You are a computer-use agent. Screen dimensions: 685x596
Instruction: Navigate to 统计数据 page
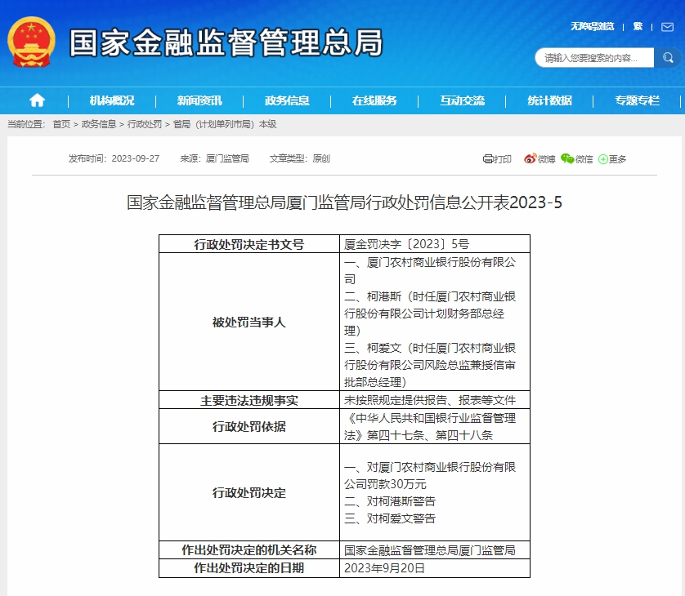(x=549, y=100)
